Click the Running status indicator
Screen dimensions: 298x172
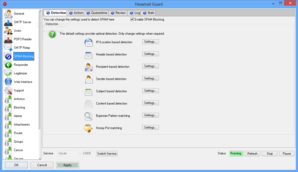(x=236, y=153)
